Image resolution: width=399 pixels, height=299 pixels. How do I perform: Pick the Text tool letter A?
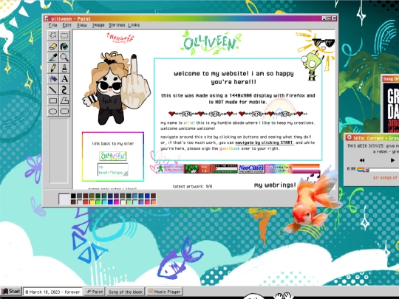pos(64,79)
